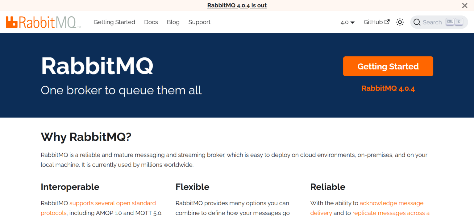Viewport: 474px width, 216px height.
Task: Click the orange rabbit logo mark
Action: (12, 22)
